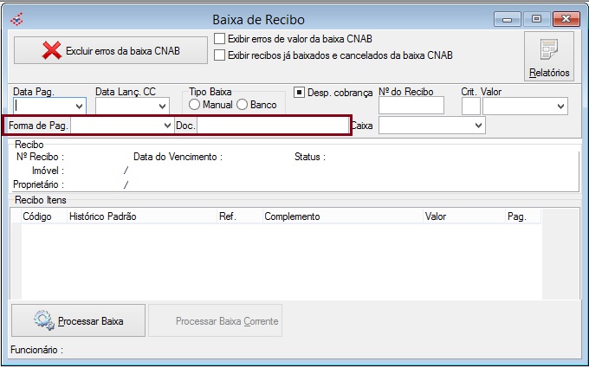Click the Status label
Viewport: 589px width, 368px height.
point(310,157)
